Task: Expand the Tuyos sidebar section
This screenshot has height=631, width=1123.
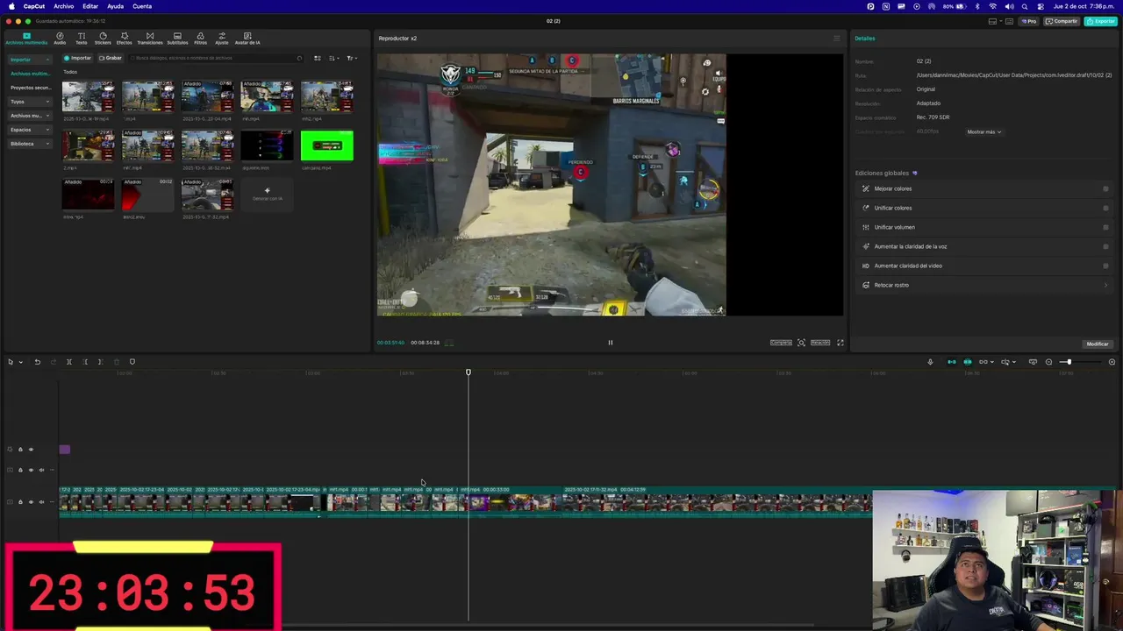Action: tap(31, 102)
